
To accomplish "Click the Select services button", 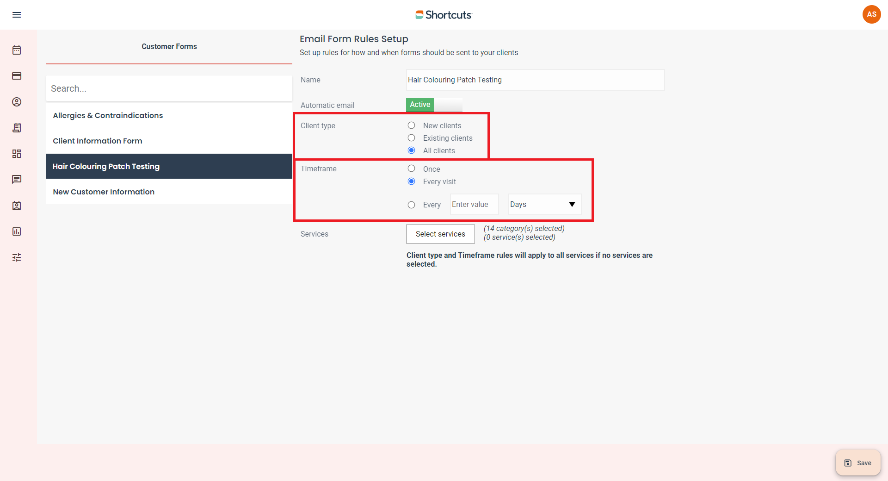I will pos(440,234).
